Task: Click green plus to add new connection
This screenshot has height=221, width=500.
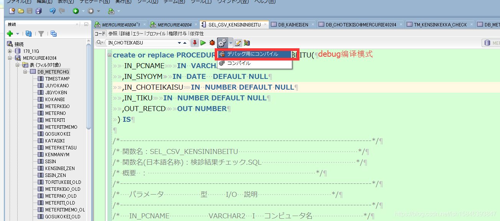Action: coord(10,34)
